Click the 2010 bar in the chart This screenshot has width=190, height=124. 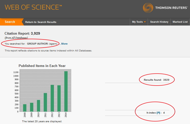[39, 106]
